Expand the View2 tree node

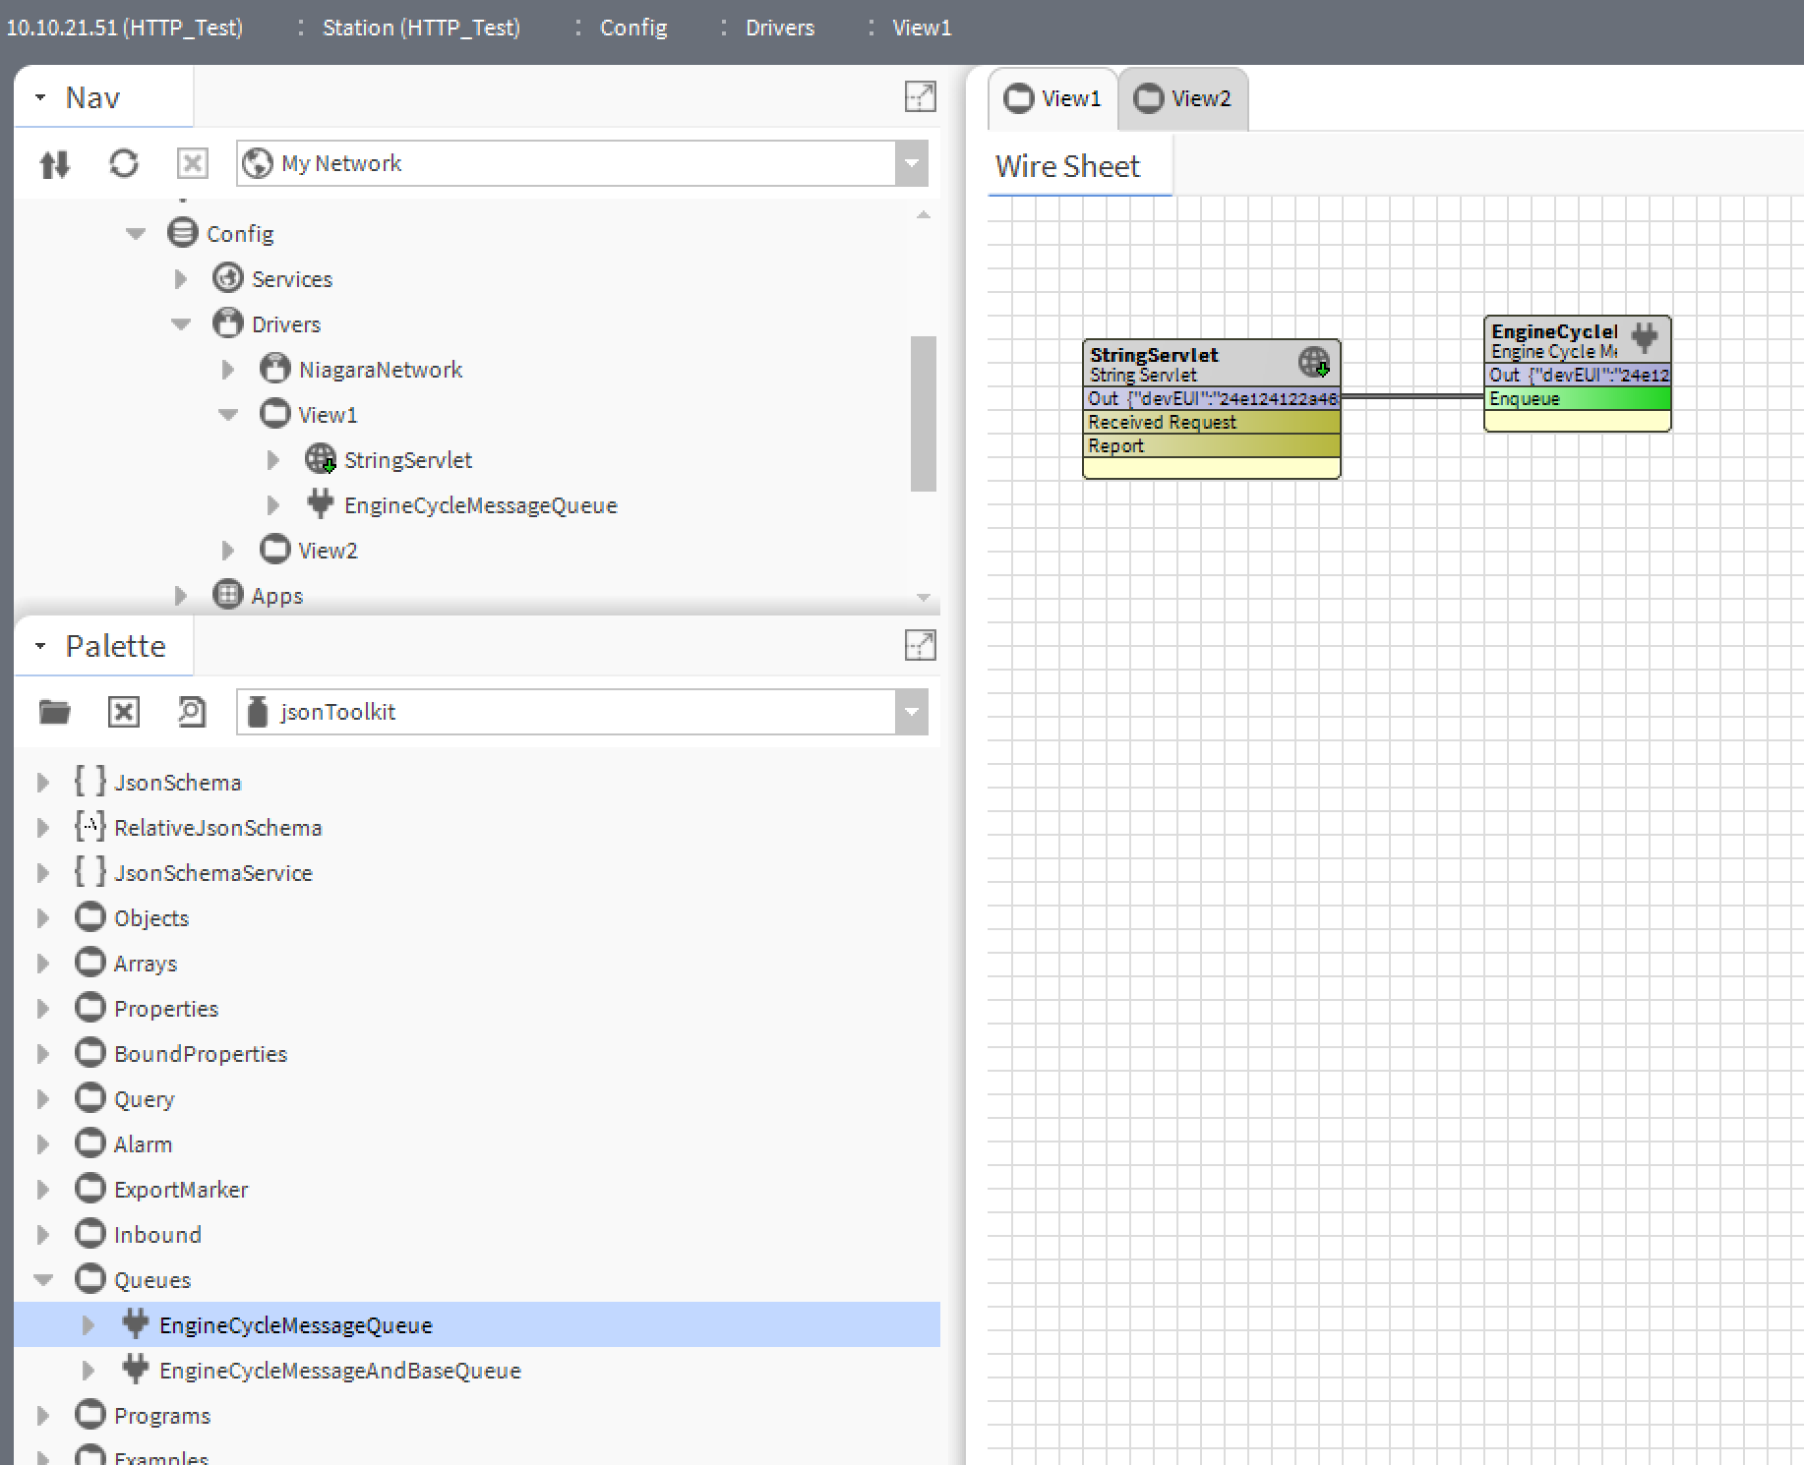(228, 551)
